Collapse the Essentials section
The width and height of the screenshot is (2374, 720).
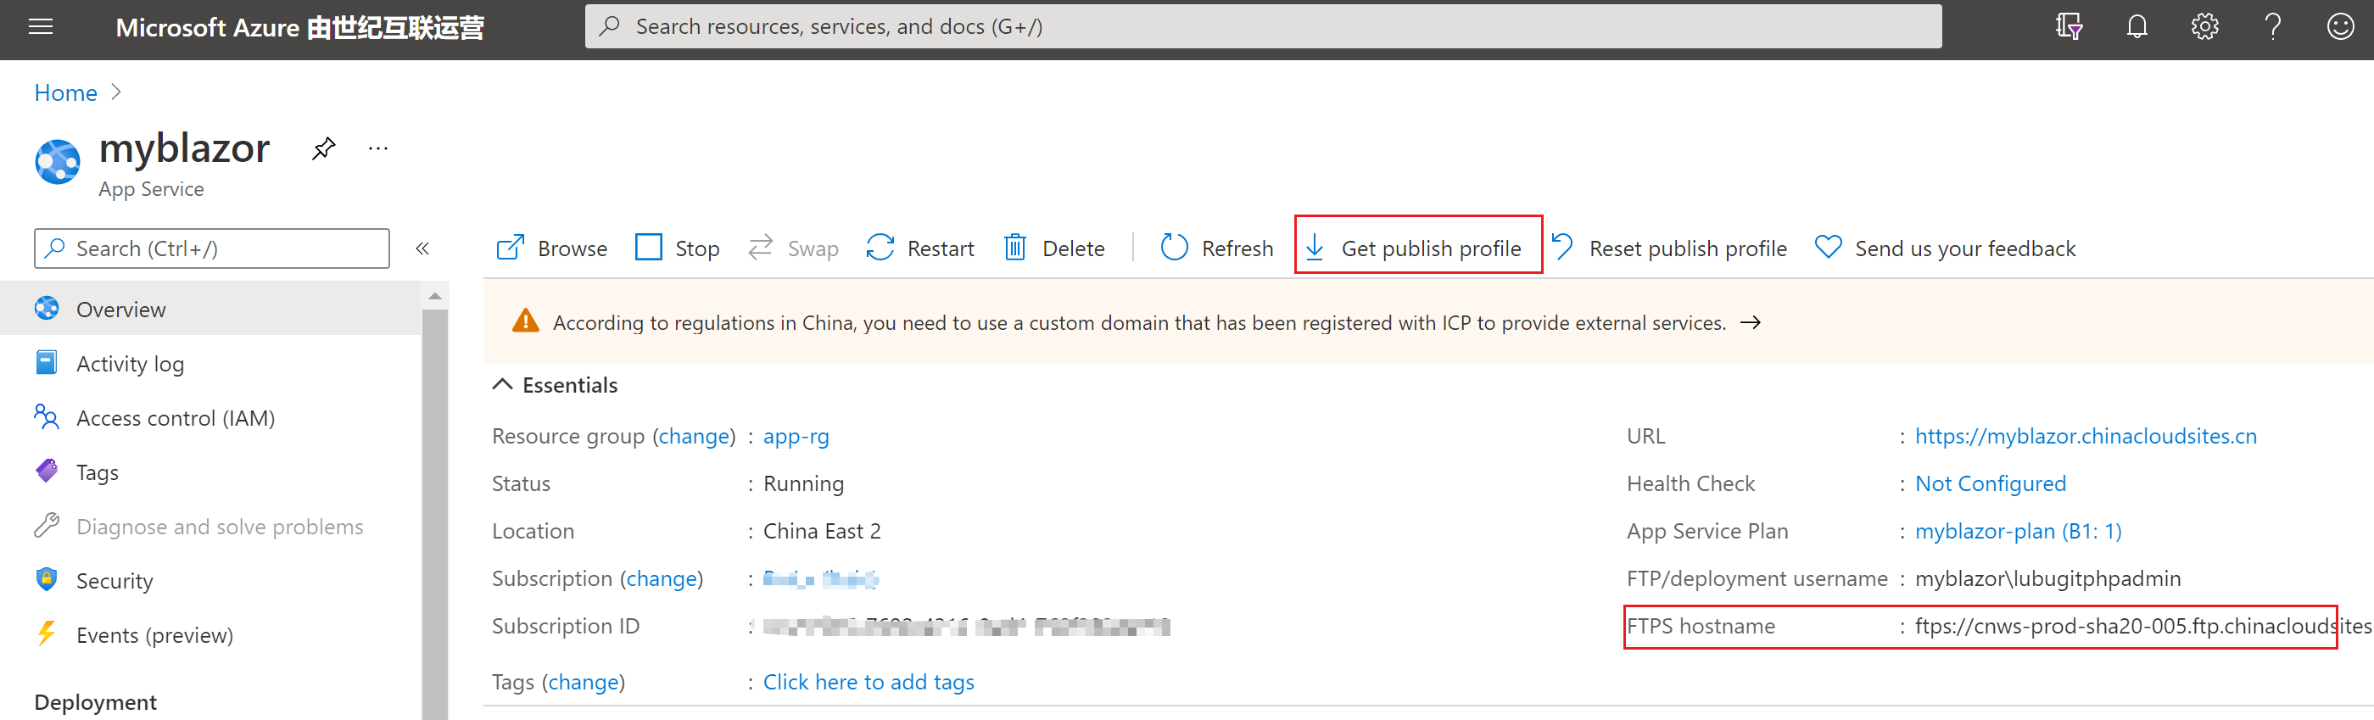(502, 385)
